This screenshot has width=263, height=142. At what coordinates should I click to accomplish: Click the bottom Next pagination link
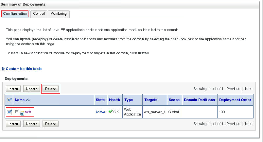(249, 124)
